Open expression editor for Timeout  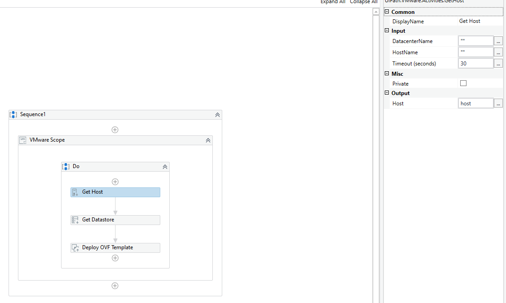click(x=498, y=64)
